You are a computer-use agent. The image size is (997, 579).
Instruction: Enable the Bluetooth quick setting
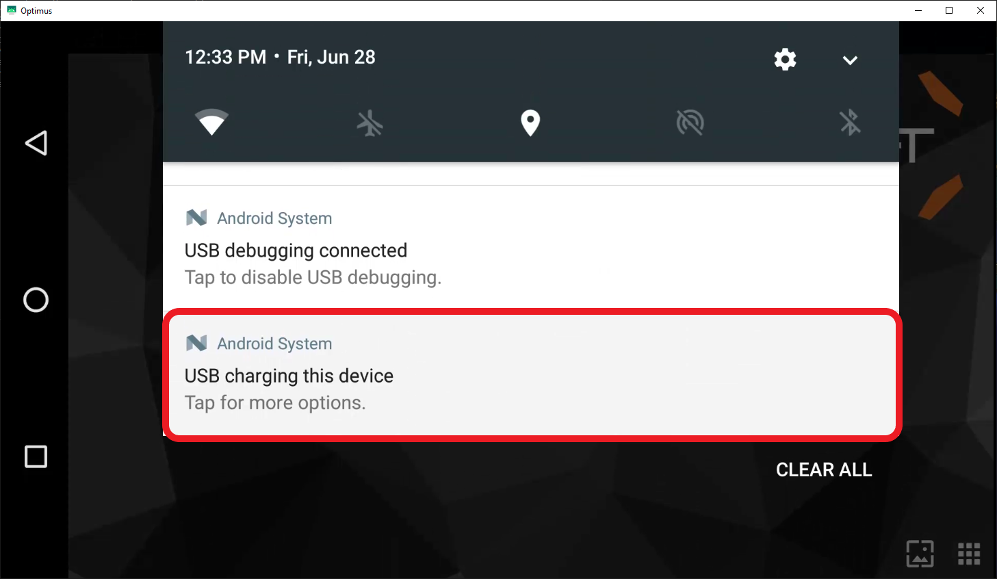click(x=850, y=123)
